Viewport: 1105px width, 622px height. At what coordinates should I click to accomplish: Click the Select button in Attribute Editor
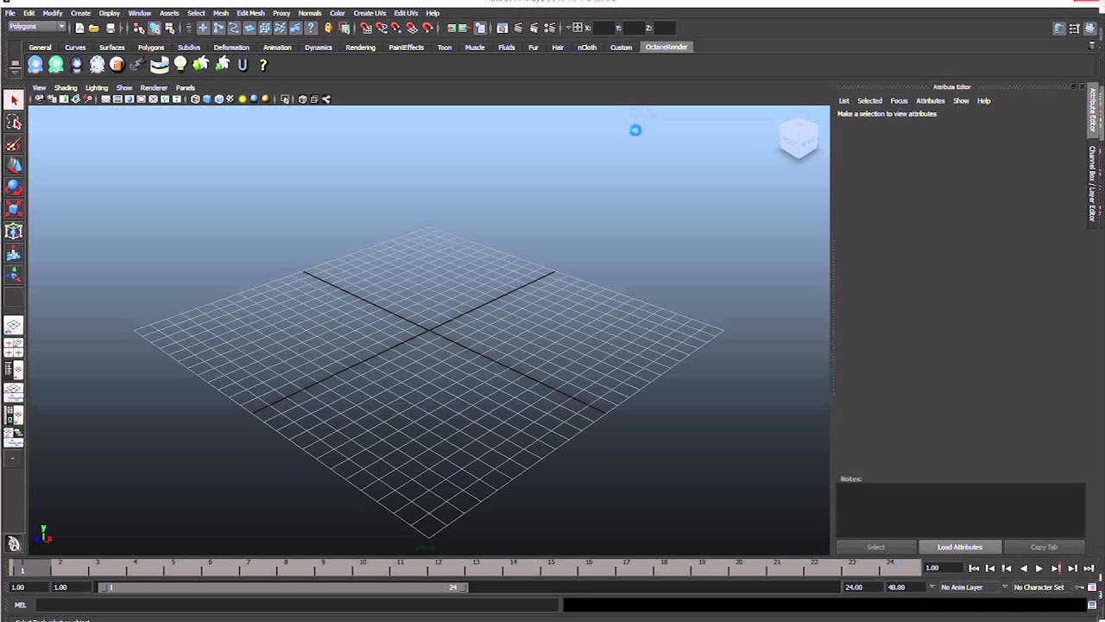tap(875, 547)
